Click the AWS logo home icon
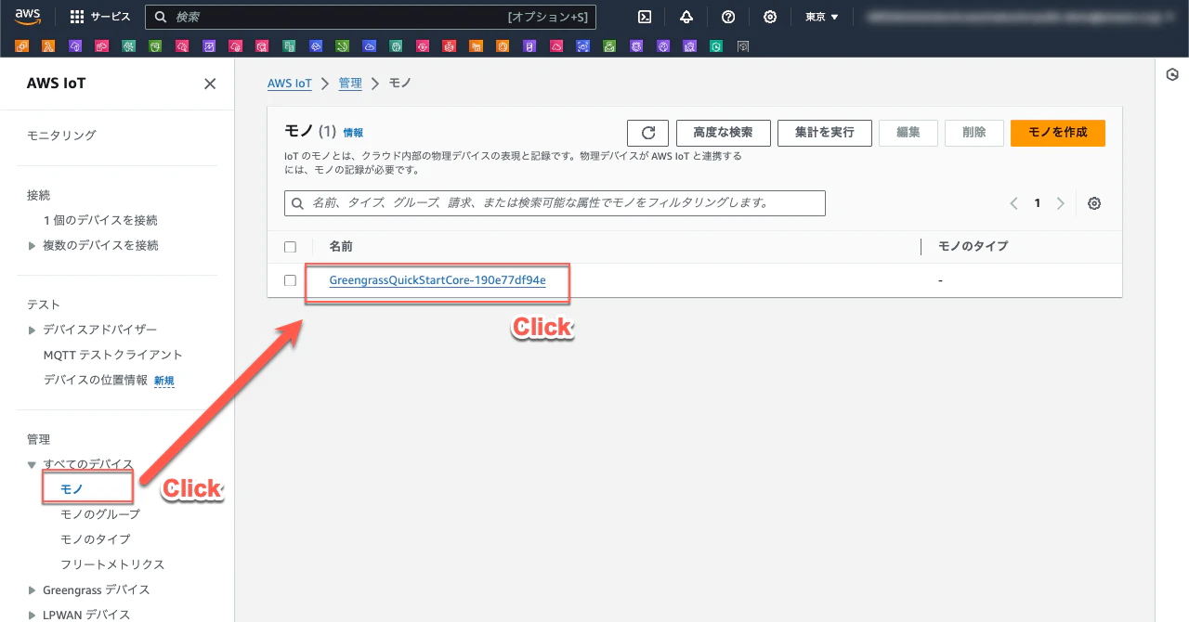The image size is (1189, 622). (x=27, y=17)
